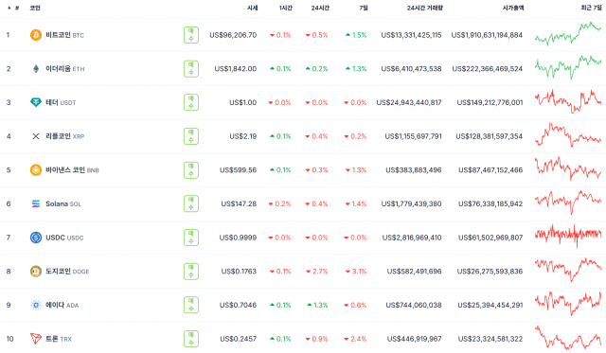Click the Tron TRX coin icon
The height and width of the screenshot is (353, 606).
[36, 339]
